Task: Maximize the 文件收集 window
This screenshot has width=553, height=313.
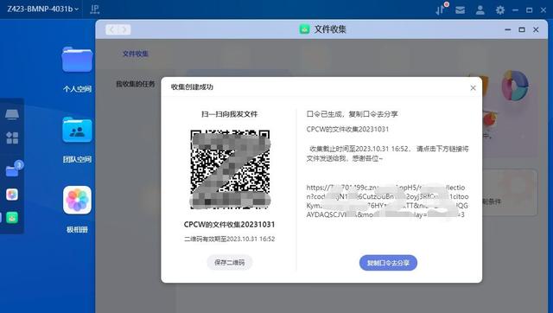Action: tap(522, 29)
